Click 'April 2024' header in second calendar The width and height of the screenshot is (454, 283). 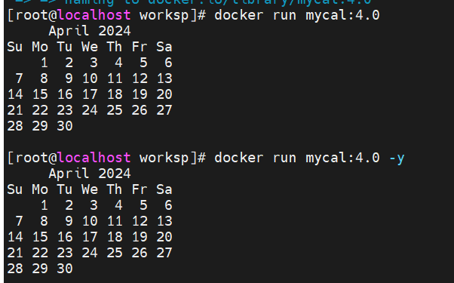point(90,174)
